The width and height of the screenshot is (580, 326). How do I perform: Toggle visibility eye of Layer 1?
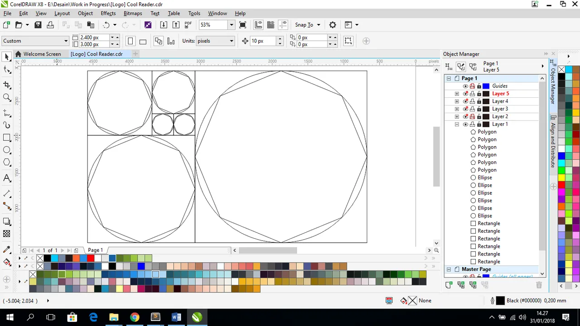coord(465,124)
